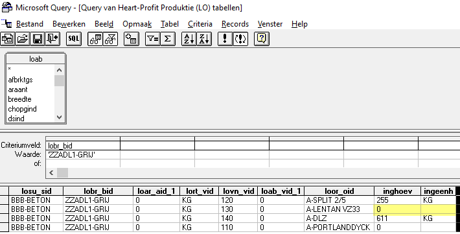Toggle the Show/Hide Criteria icon

click(x=111, y=39)
